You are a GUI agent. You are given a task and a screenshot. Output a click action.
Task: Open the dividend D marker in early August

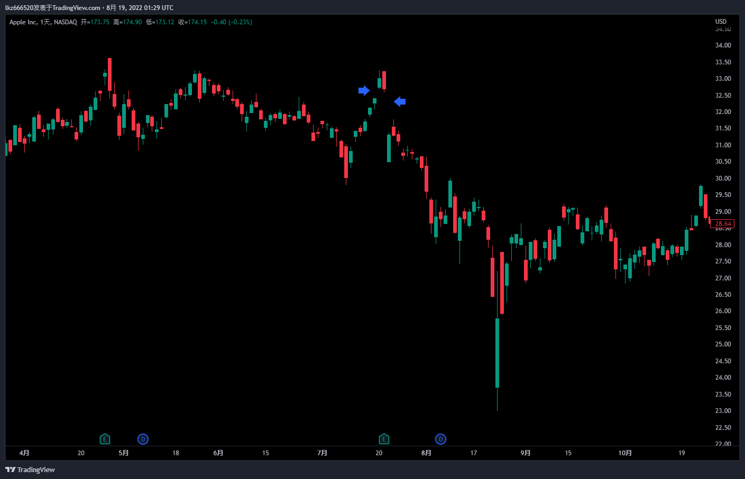point(440,439)
